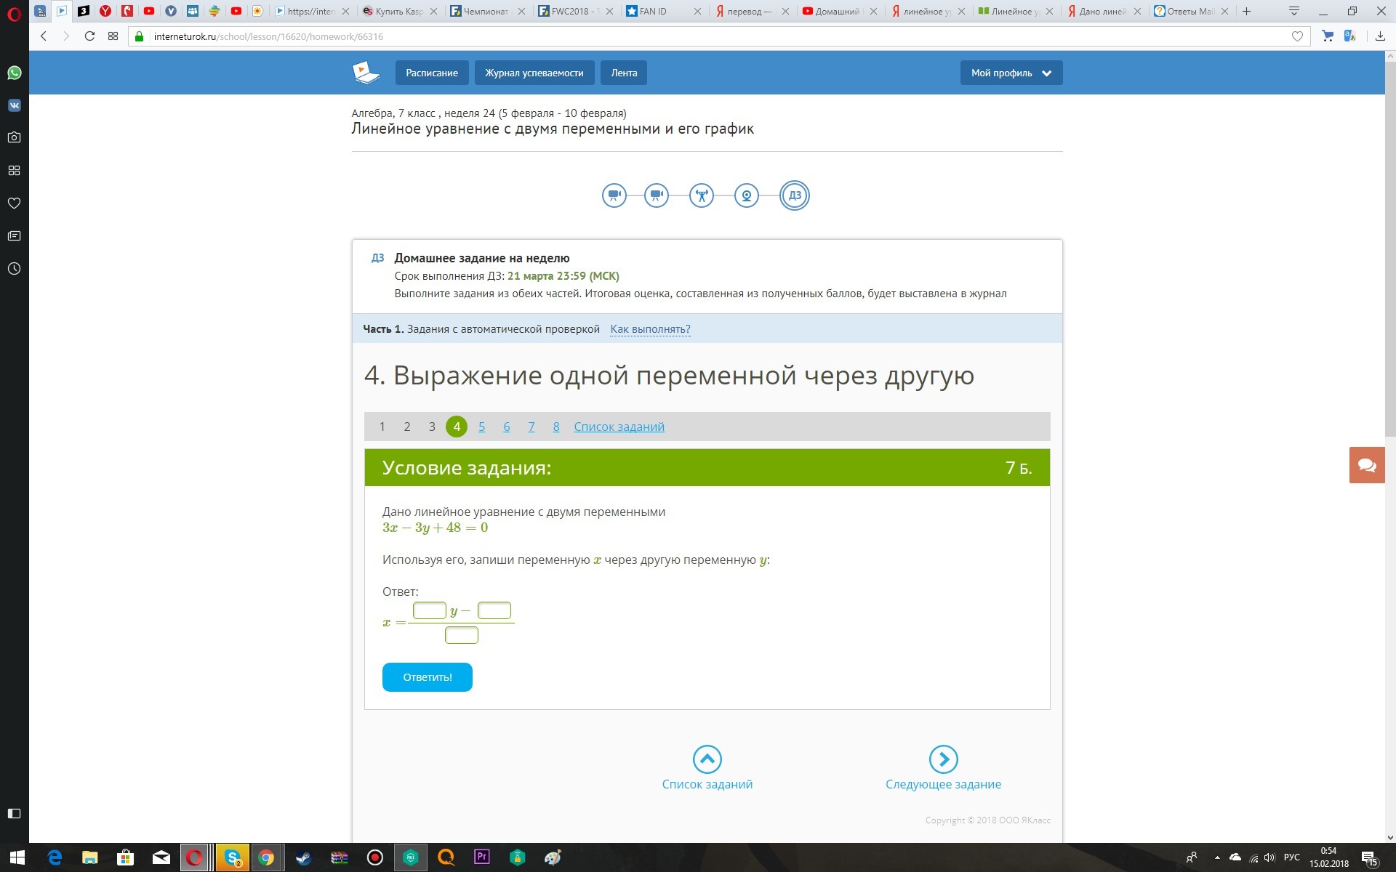Show hidden system tray icons arrow

(1217, 858)
